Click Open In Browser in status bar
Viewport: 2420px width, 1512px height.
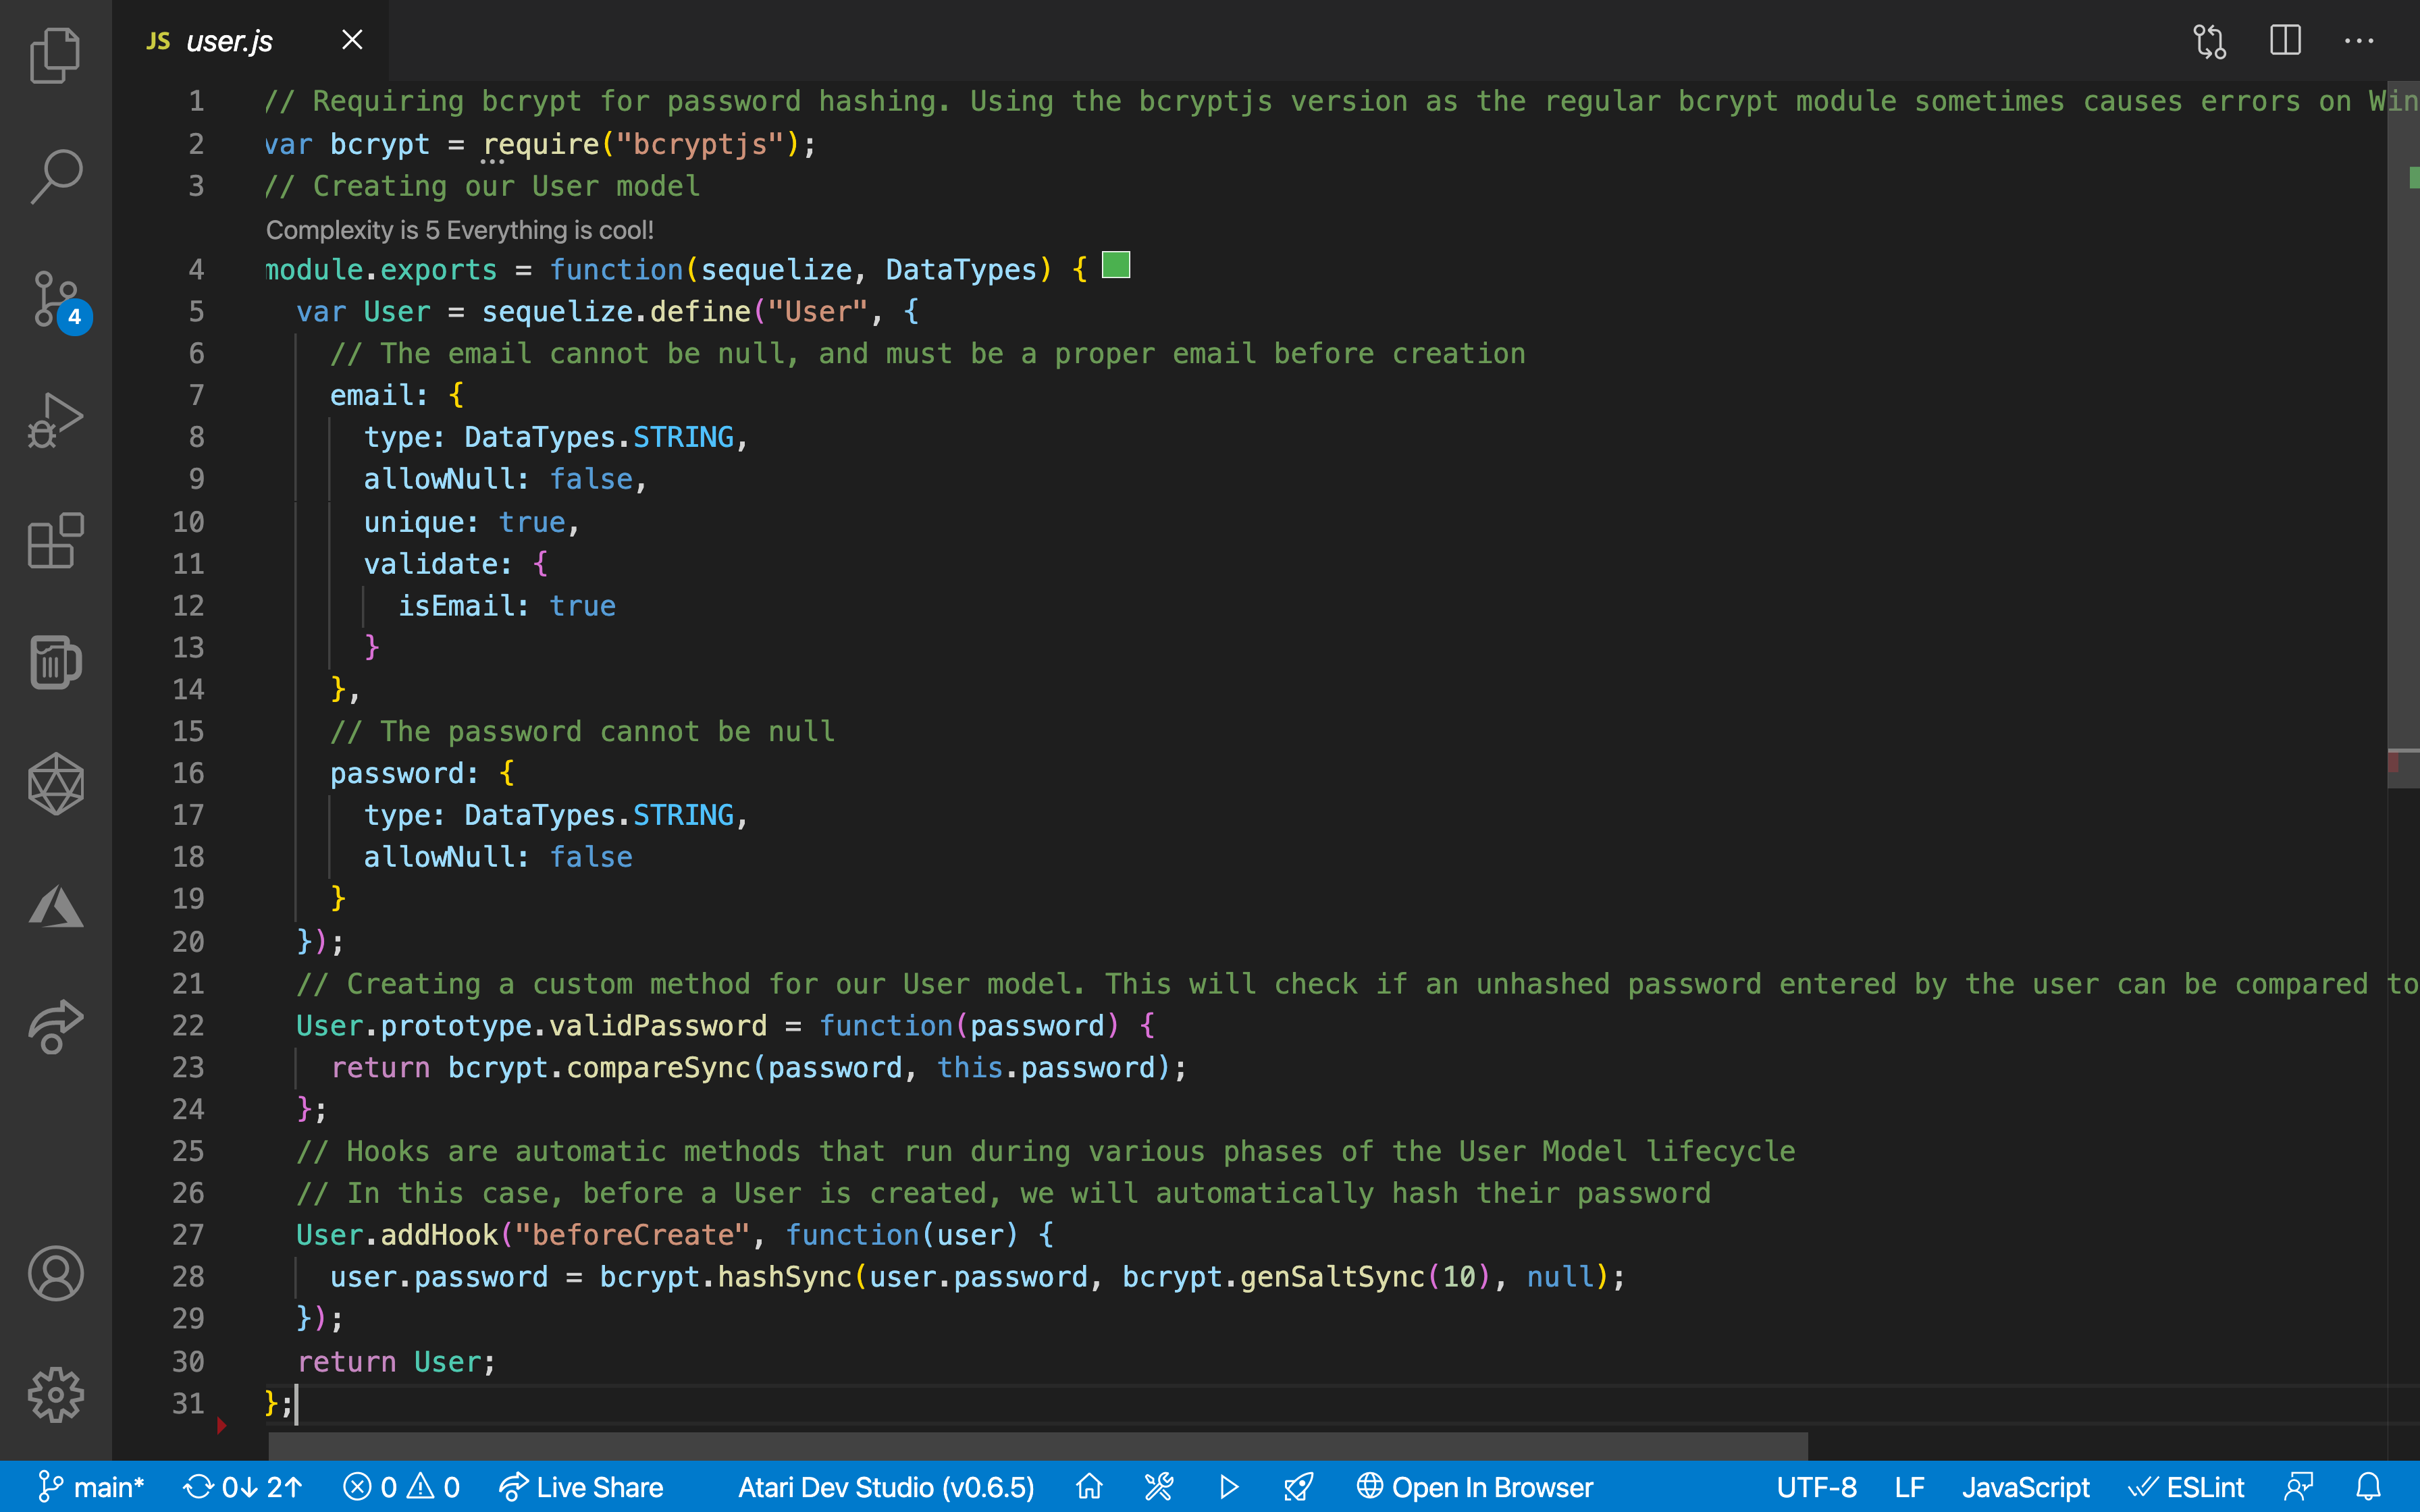click(1475, 1487)
